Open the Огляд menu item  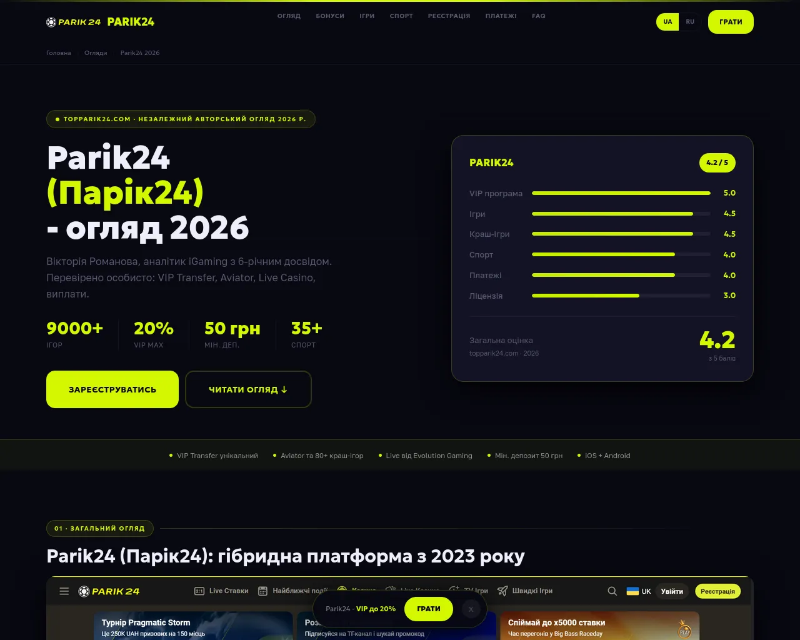(x=289, y=16)
